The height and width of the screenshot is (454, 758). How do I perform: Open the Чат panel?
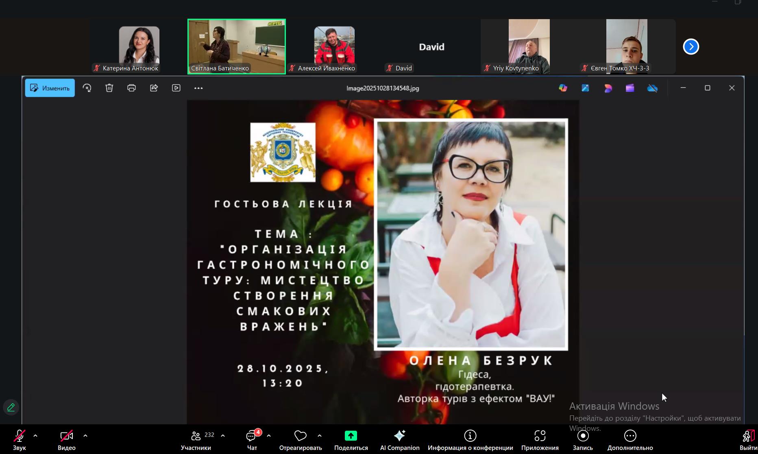click(x=252, y=440)
